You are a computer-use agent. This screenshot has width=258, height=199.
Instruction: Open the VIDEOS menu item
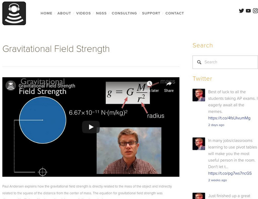[x=83, y=13]
